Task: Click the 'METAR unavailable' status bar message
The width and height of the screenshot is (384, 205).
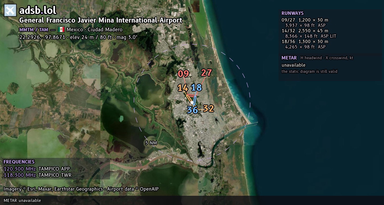Action: [x=22, y=200]
